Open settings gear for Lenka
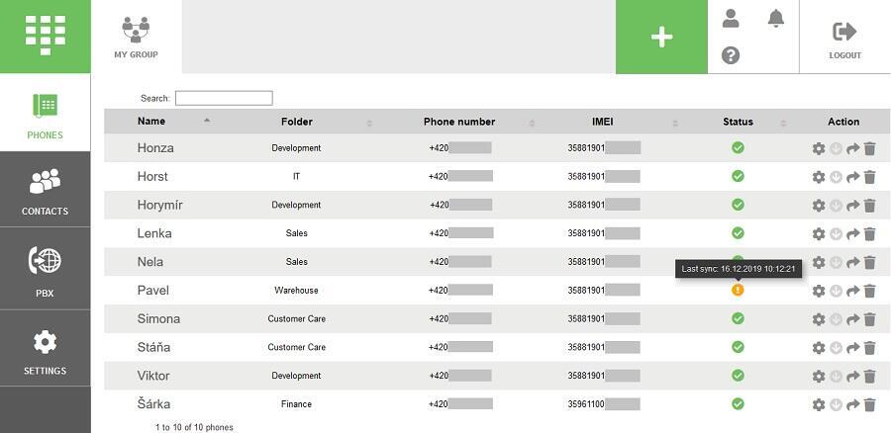Image resolution: width=891 pixels, height=433 pixels. click(819, 234)
